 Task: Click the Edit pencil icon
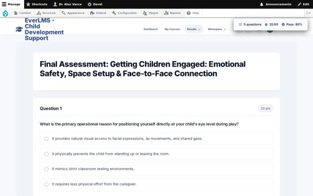click(299, 4)
